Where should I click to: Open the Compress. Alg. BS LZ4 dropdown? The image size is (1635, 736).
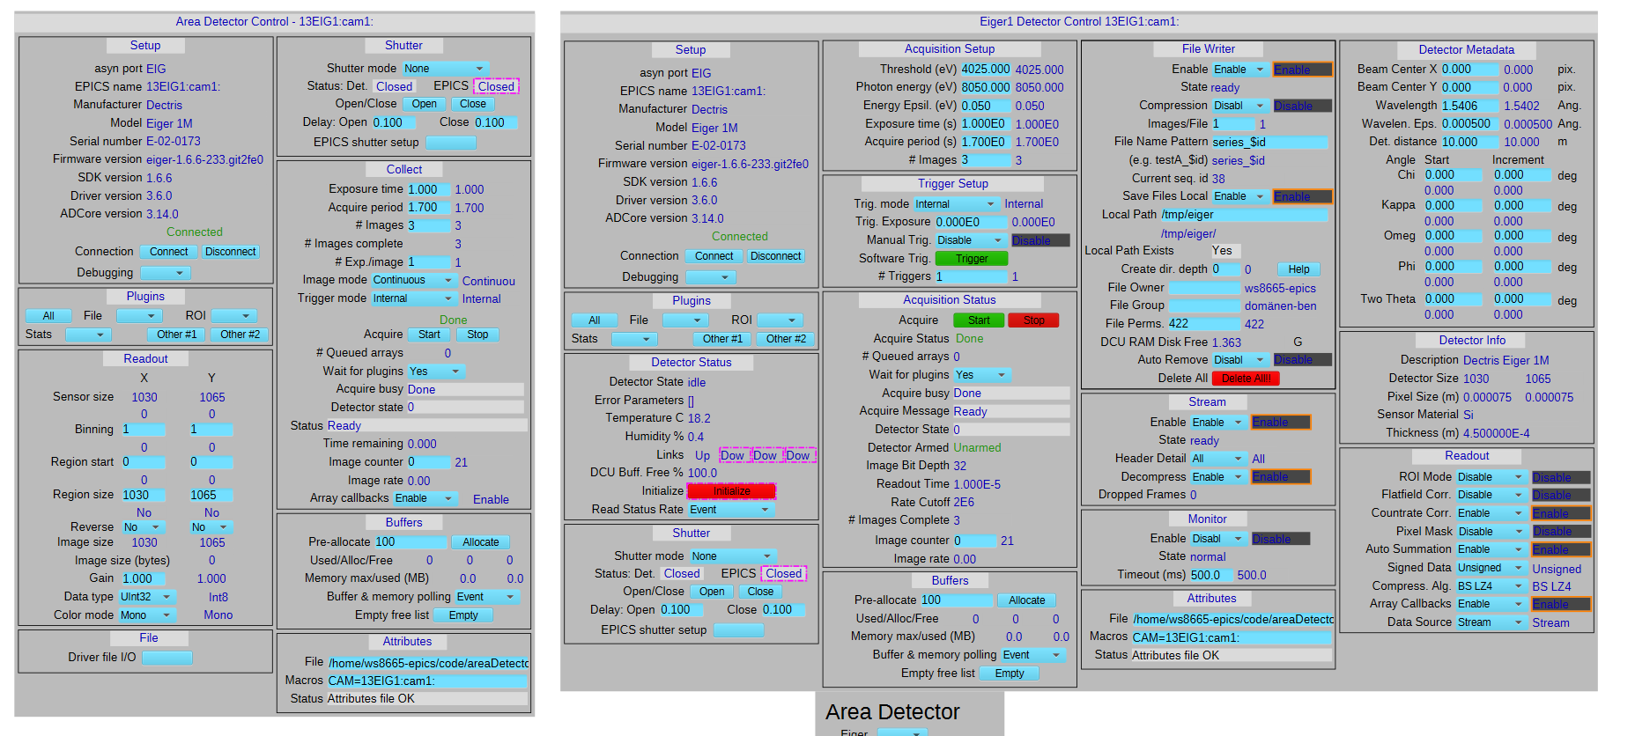click(1490, 586)
